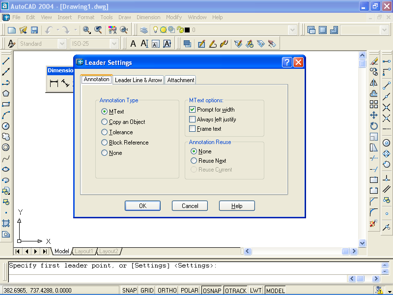Select the Ellipse draw tool

[x=6, y=169]
